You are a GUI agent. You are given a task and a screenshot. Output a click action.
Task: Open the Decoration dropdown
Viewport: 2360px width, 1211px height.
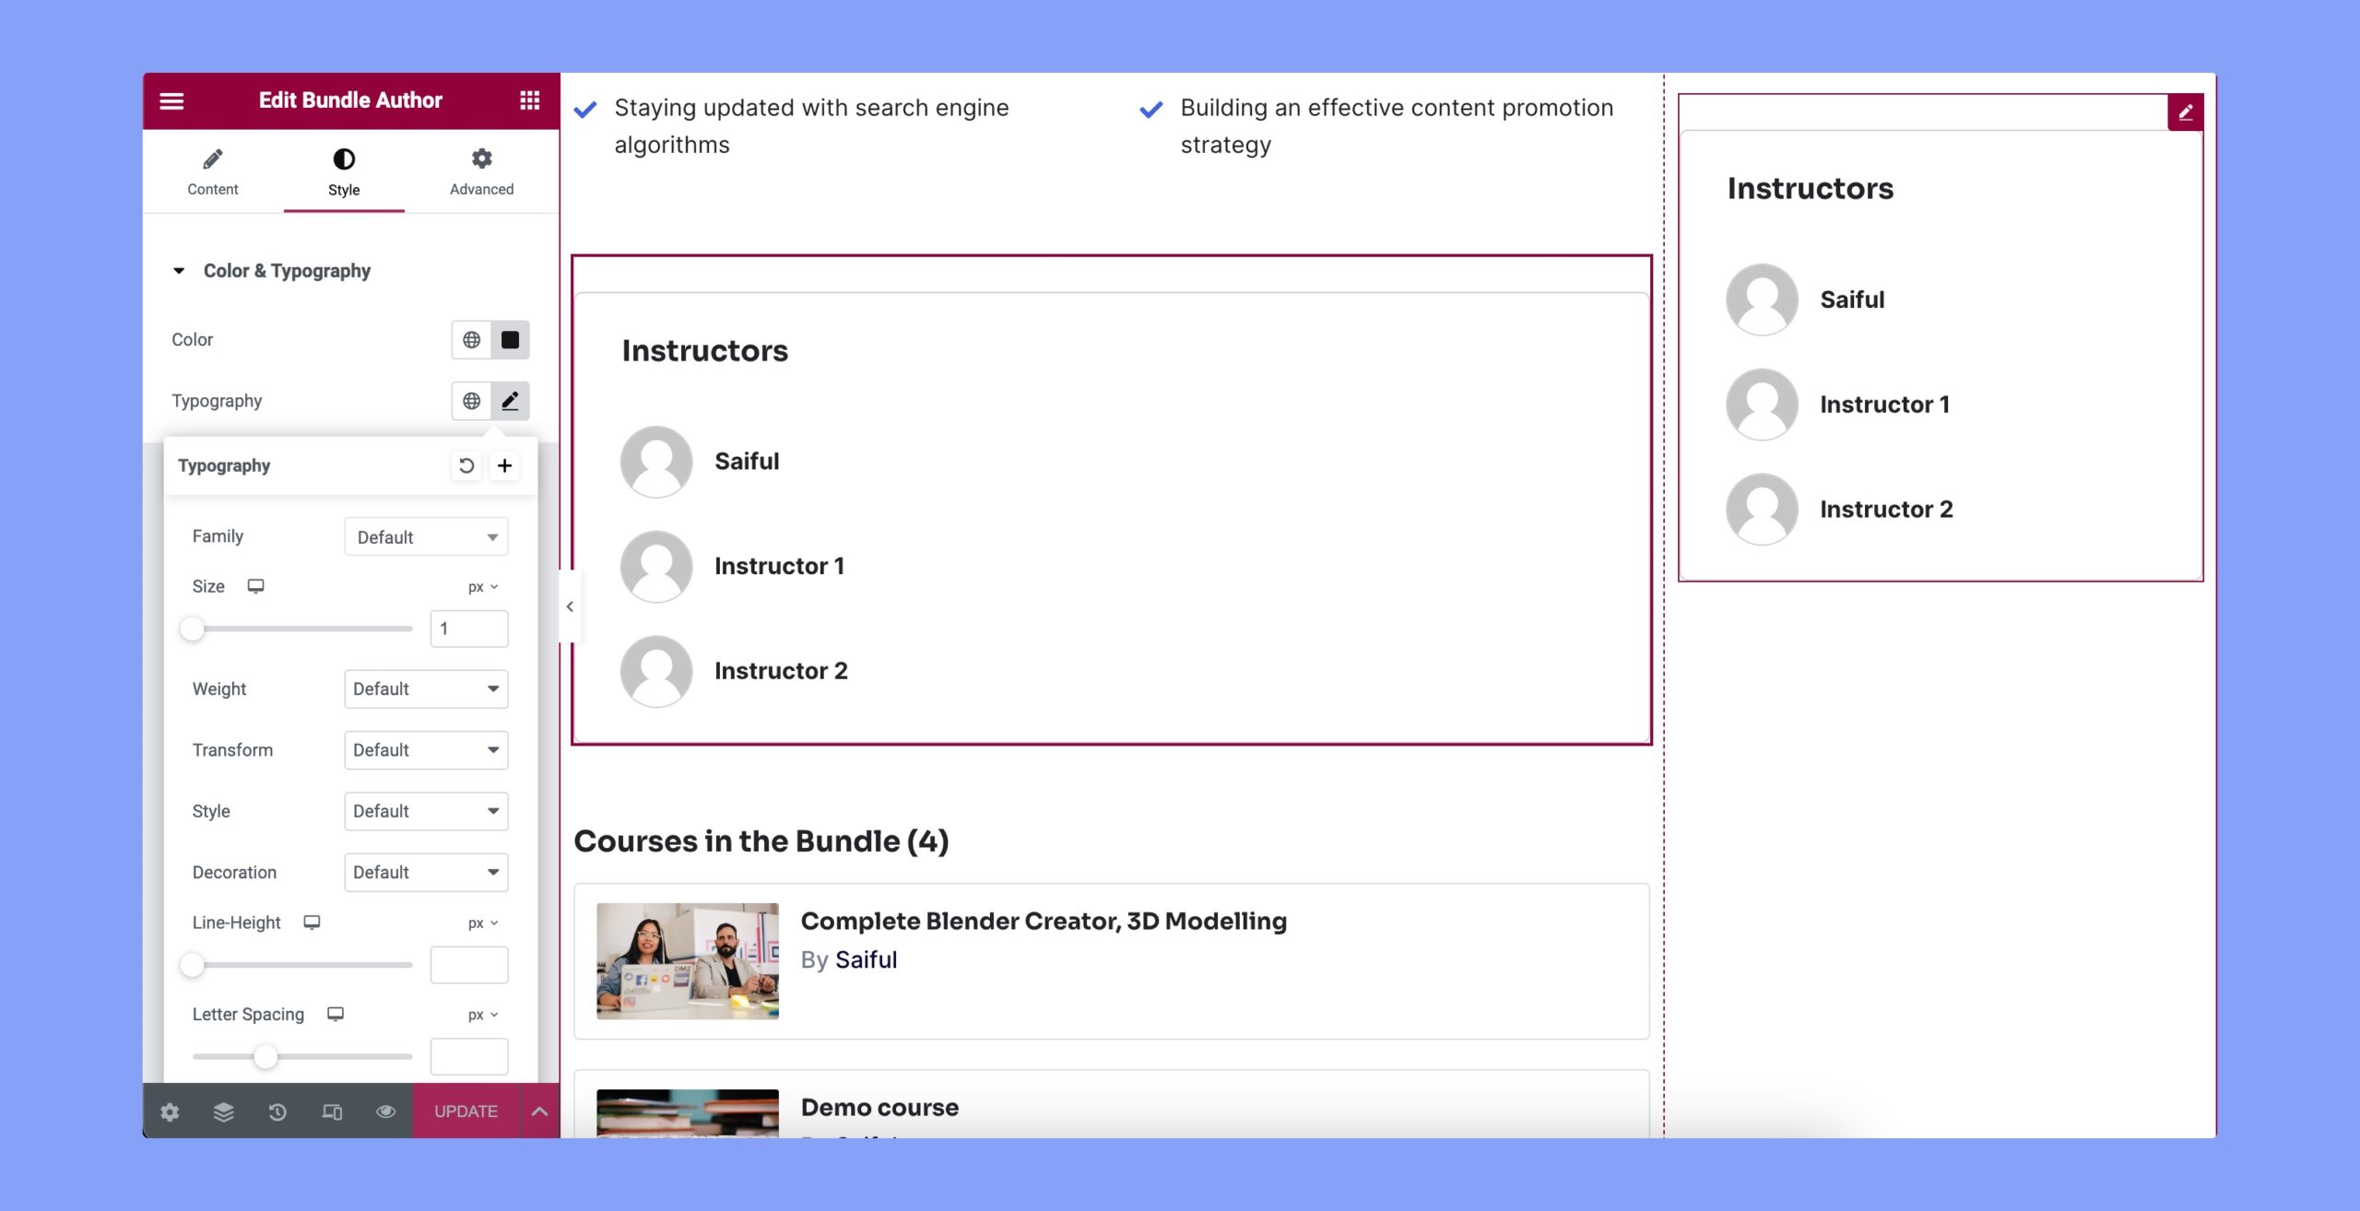point(426,873)
